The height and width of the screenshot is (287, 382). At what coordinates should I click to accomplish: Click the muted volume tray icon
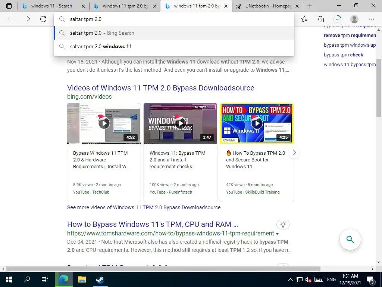coord(309,280)
